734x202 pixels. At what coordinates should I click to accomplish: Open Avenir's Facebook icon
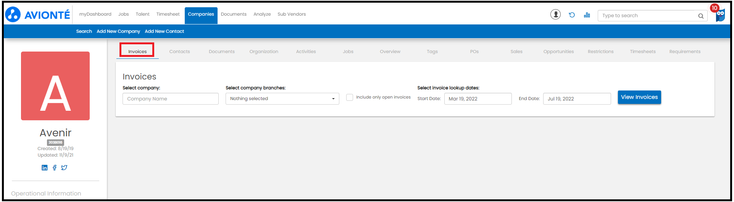(x=55, y=168)
